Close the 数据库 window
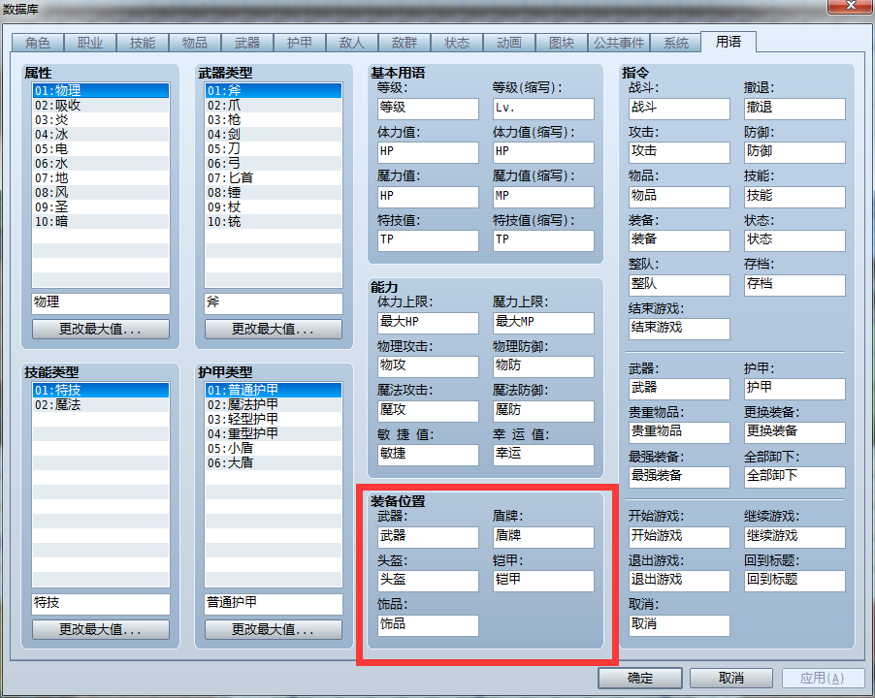This screenshot has height=698, width=875. pos(851,6)
